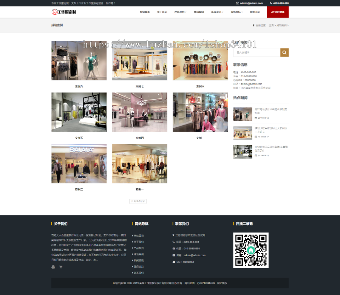Click the magnifier search icon in the sidebar
The height and width of the screenshot is (295, 340).
tap(284, 52)
